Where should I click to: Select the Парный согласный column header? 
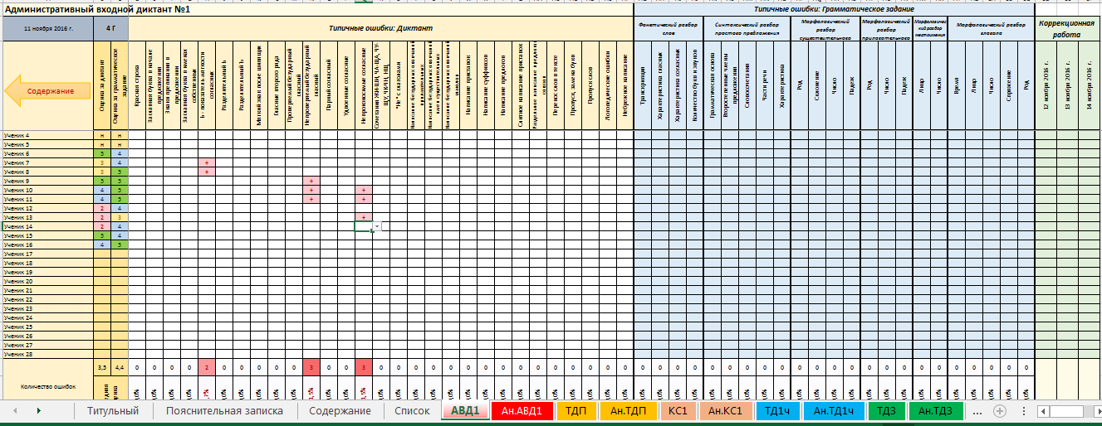click(328, 87)
